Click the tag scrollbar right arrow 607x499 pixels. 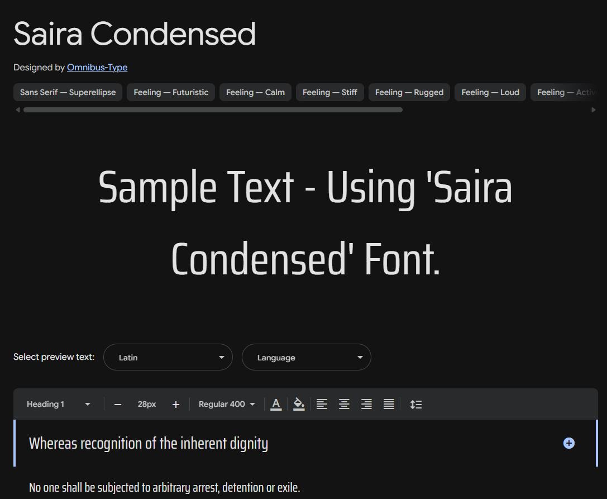tap(593, 110)
